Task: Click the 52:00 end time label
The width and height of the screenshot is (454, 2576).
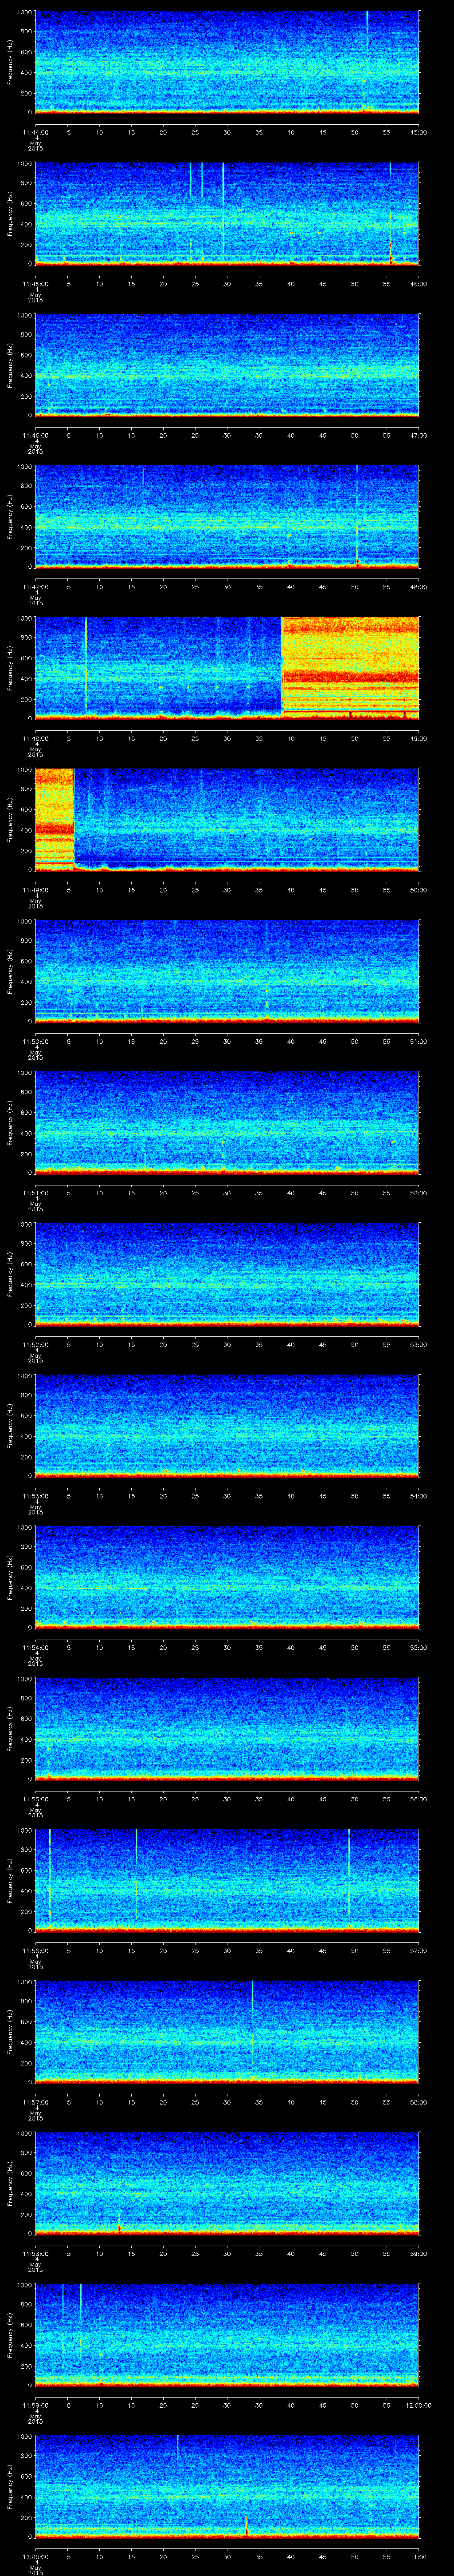Action: pos(418,1192)
